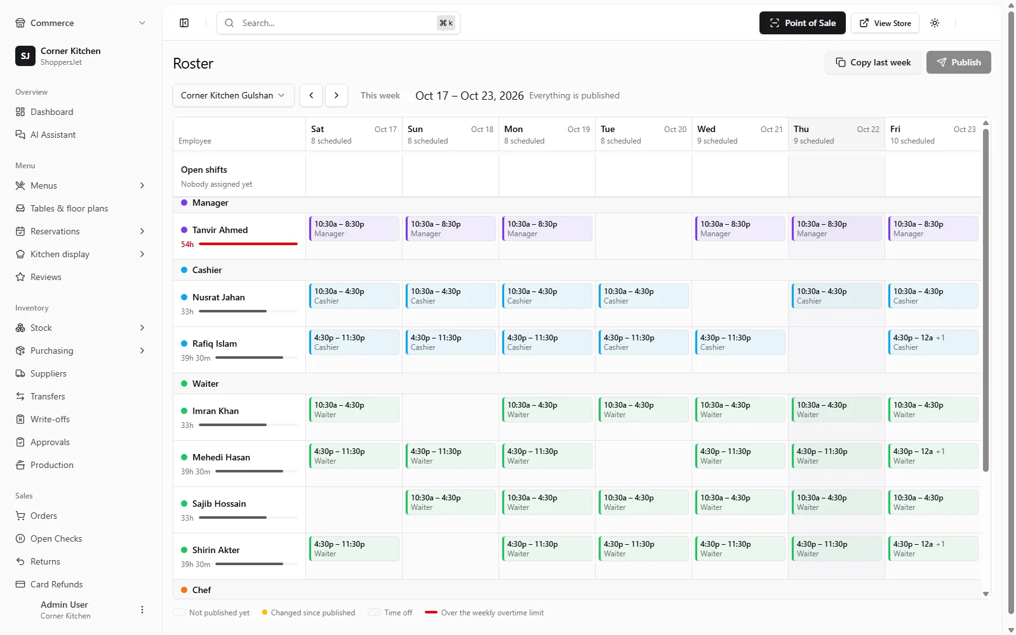Image resolution: width=1016 pixels, height=635 pixels.
Task: Open the Write-offs icon
Action: (20, 419)
